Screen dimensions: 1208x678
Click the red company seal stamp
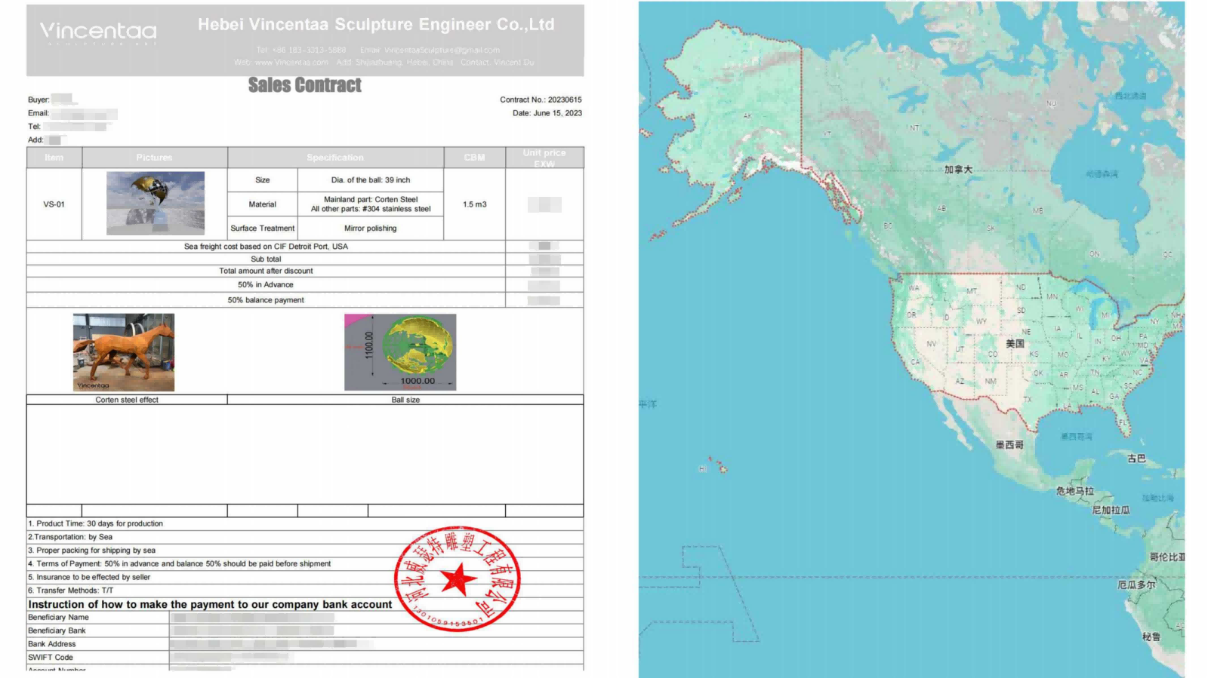(458, 579)
